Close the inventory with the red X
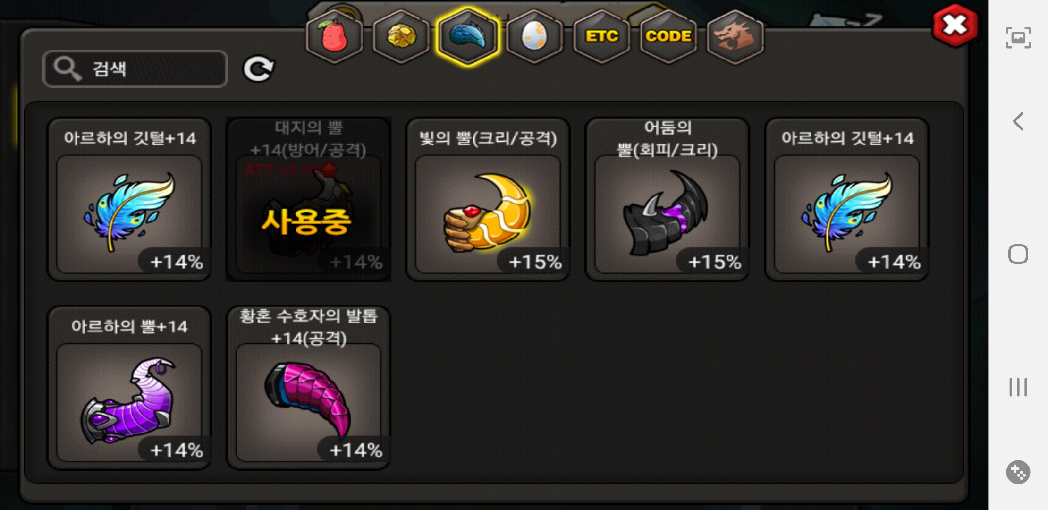Image resolution: width=1048 pixels, height=510 pixels. pyautogui.click(x=955, y=25)
